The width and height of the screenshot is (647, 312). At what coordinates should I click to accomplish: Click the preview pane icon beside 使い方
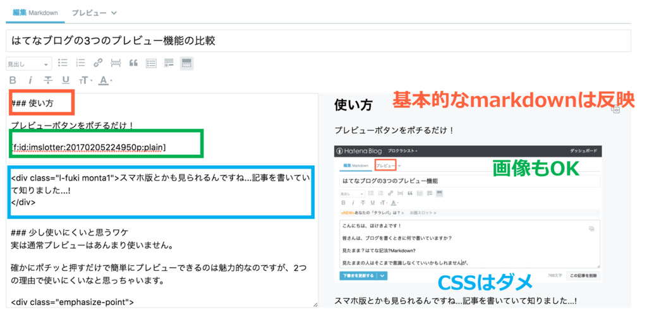coord(616,109)
